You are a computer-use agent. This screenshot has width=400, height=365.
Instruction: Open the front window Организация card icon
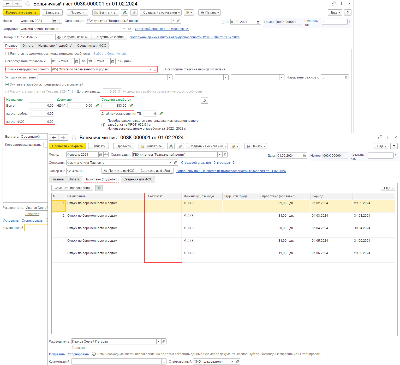pyautogui.click(x=225, y=155)
